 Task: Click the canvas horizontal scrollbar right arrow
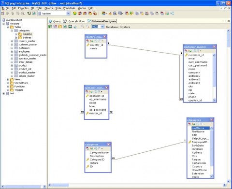(225, 185)
